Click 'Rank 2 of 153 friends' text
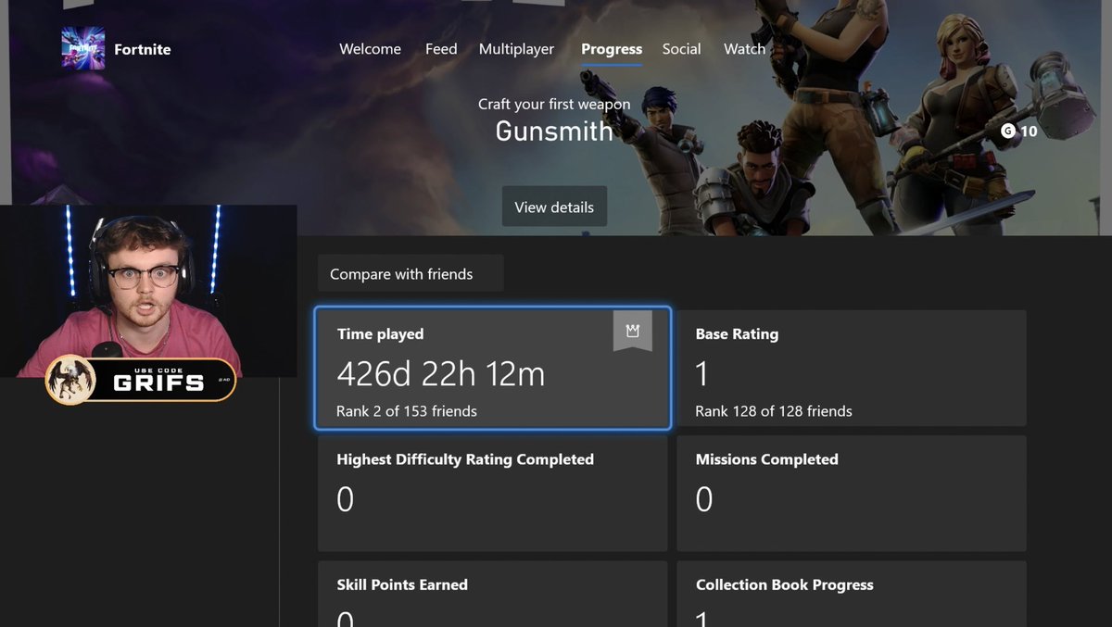The width and height of the screenshot is (1112, 627). 407,410
